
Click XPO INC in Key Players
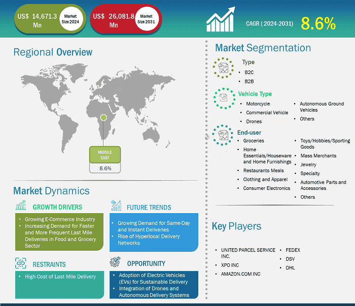pyautogui.click(x=230, y=265)
